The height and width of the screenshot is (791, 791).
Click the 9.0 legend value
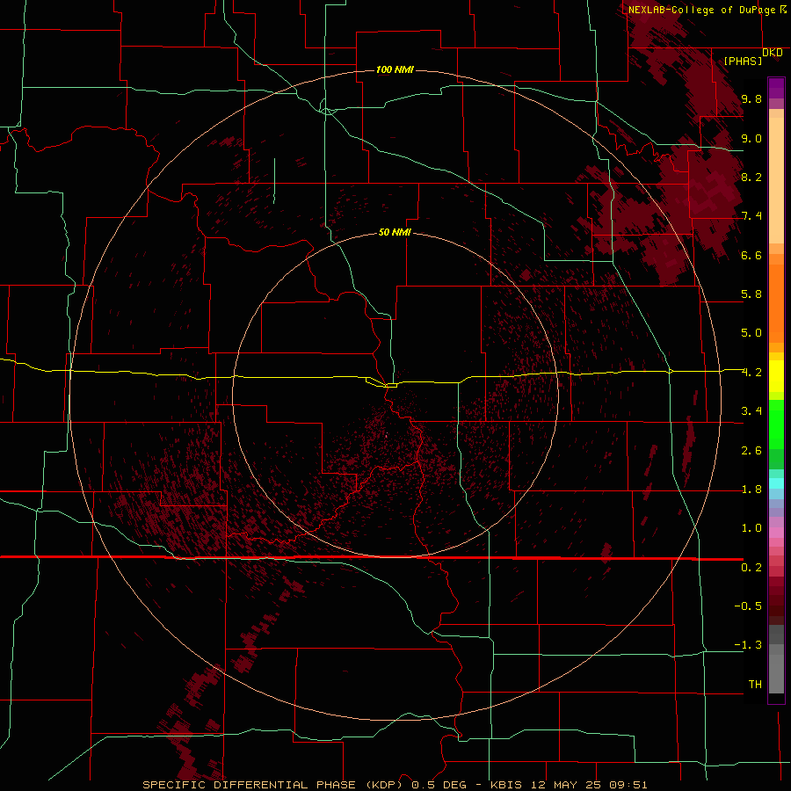pos(751,138)
